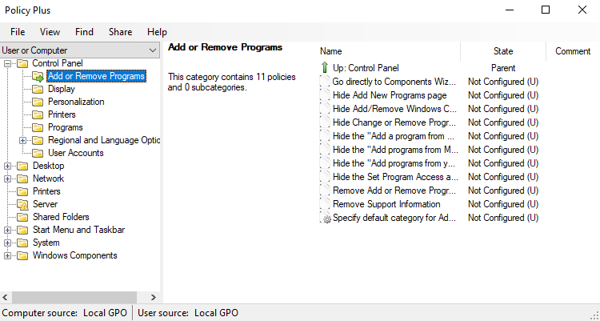The width and height of the screenshot is (600, 321).
Task: Click the green Up arrow icon
Action: 325,68
